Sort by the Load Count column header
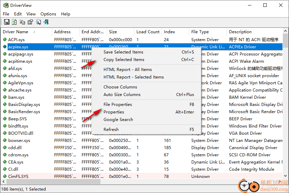 click(x=148, y=32)
